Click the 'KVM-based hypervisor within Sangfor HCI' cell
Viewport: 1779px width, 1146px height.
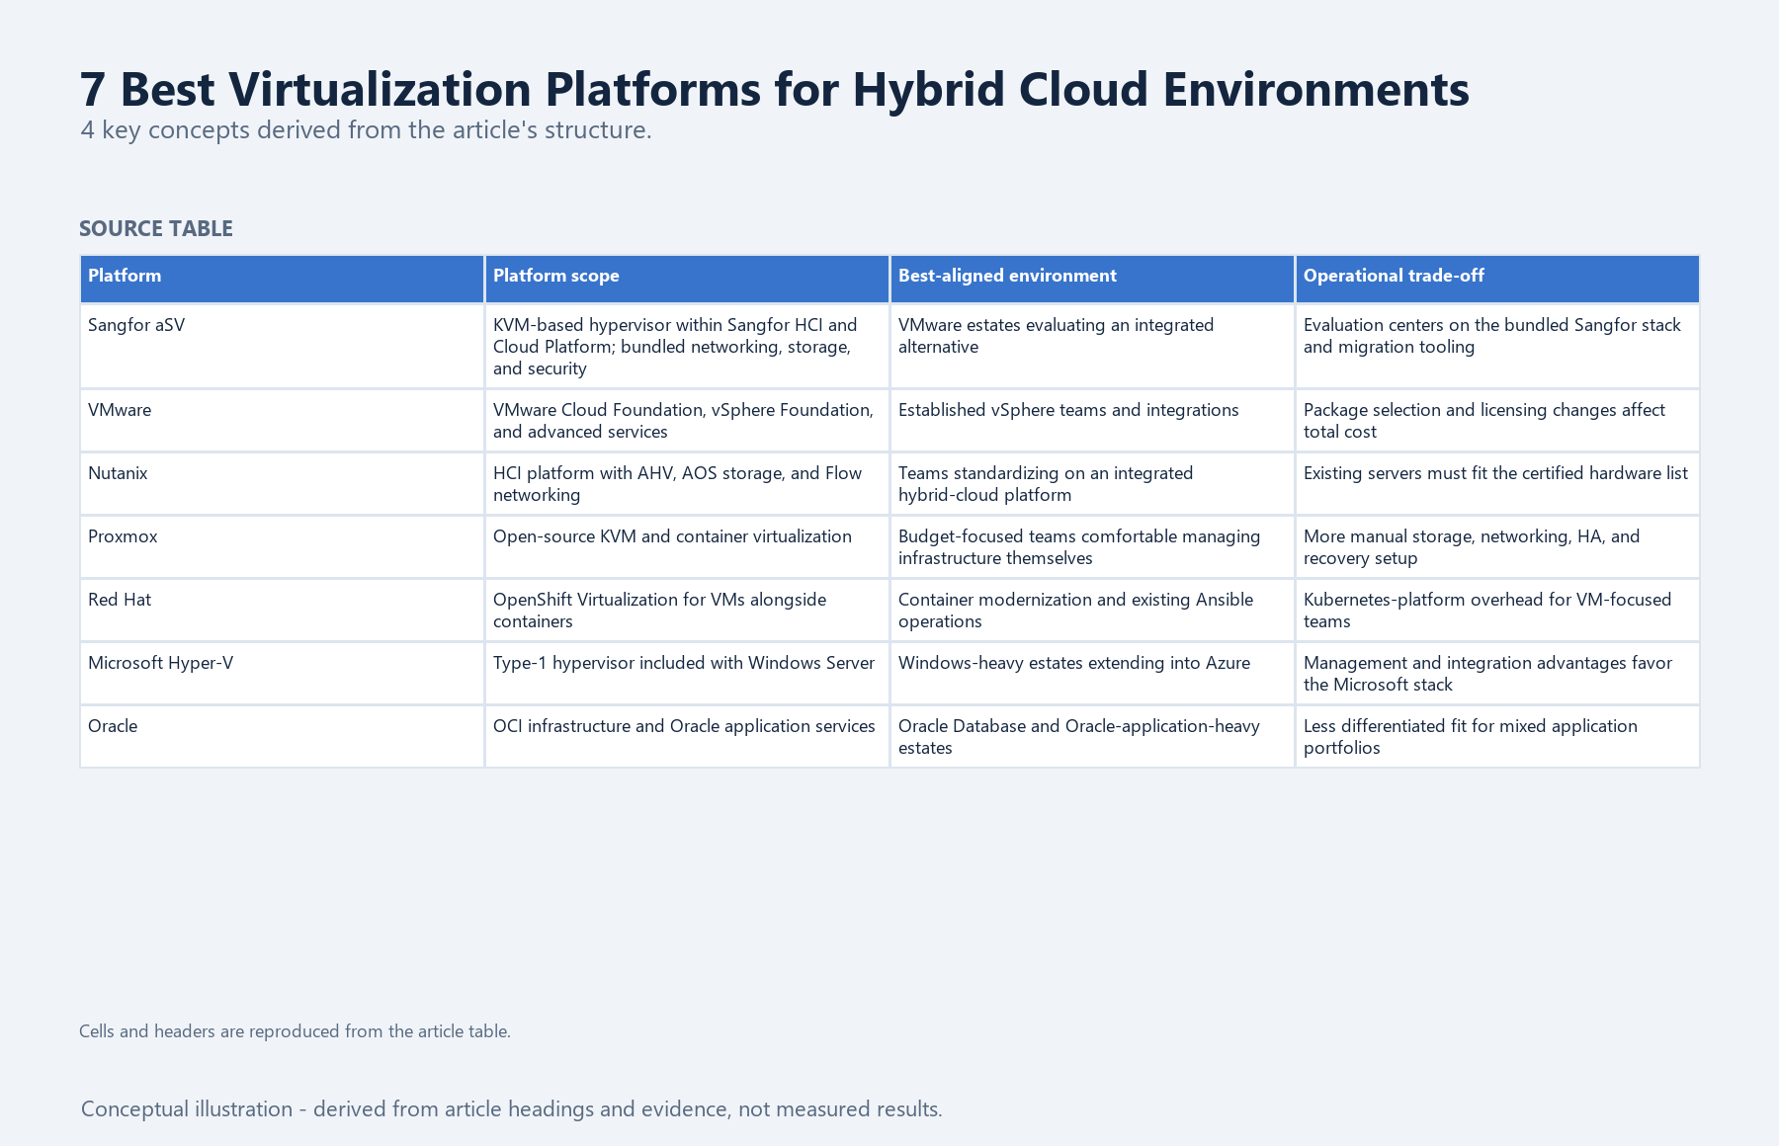coord(687,346)
